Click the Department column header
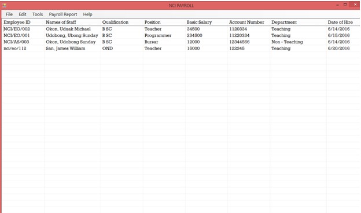This screenshot has height=213, width=361. [x=298, y=22]
